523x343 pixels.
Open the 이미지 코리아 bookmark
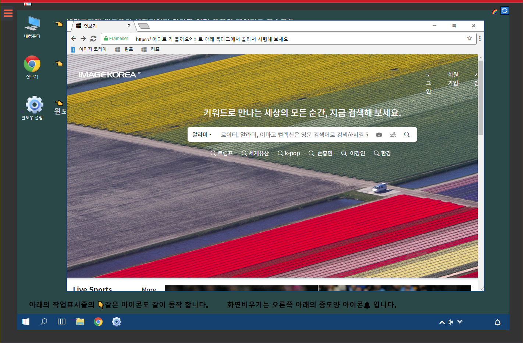[x=89, y=49]
